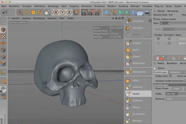Open the spline tools icon

coord(113,12)
